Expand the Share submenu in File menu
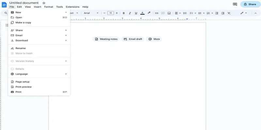The height and width of the screenshot is (130, 261). [39, 30]
